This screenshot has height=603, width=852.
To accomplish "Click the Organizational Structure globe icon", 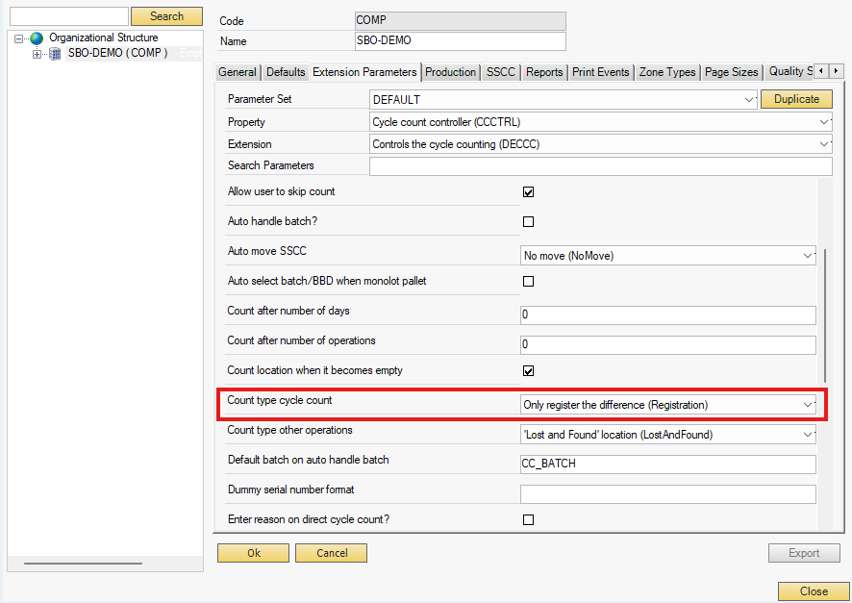I will pyautogui.click(x=37, y=38).
